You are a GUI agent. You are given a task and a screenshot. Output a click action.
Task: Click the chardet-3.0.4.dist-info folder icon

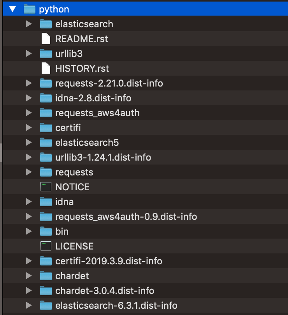[x=46, y=291]
